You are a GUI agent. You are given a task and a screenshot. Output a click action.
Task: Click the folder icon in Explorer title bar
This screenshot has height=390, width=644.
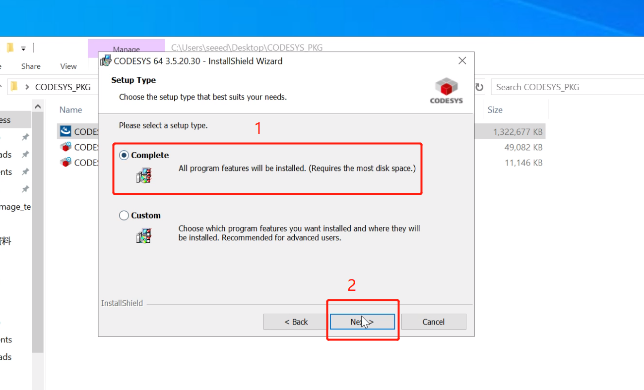click(10, 48)
